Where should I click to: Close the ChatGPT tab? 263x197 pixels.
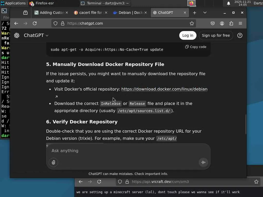tap(185, 13)
